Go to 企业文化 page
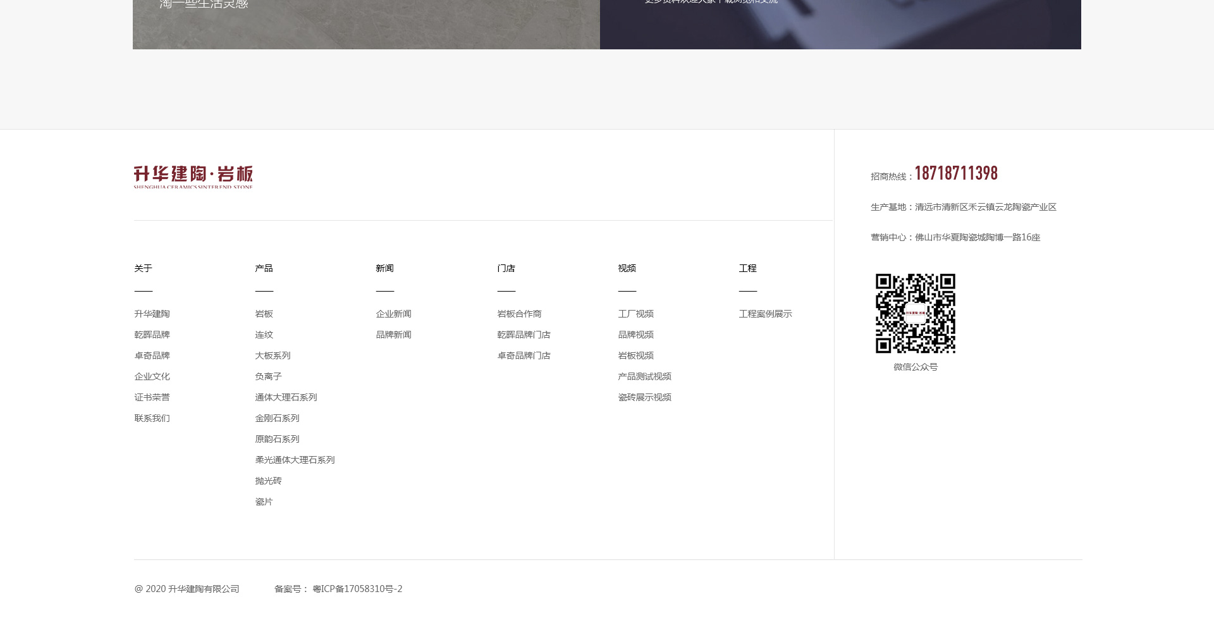Viewport: 1214px width, 618px height. click(152, 376)
